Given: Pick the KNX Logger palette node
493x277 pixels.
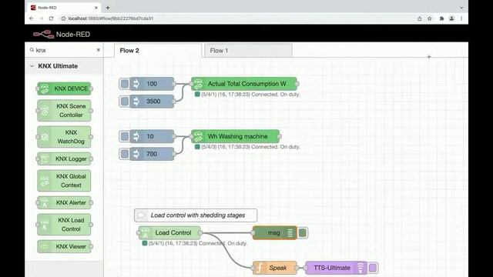Looking at the screenshot, I should 64,159.
